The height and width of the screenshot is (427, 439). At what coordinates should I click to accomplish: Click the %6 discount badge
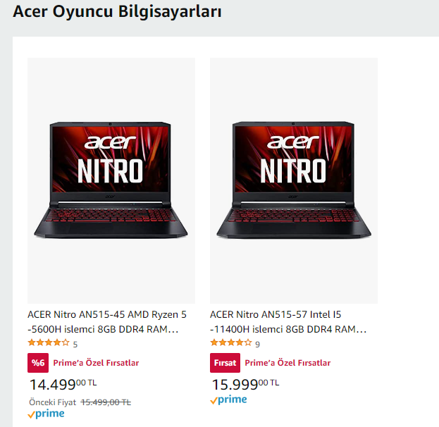[38, 363]
